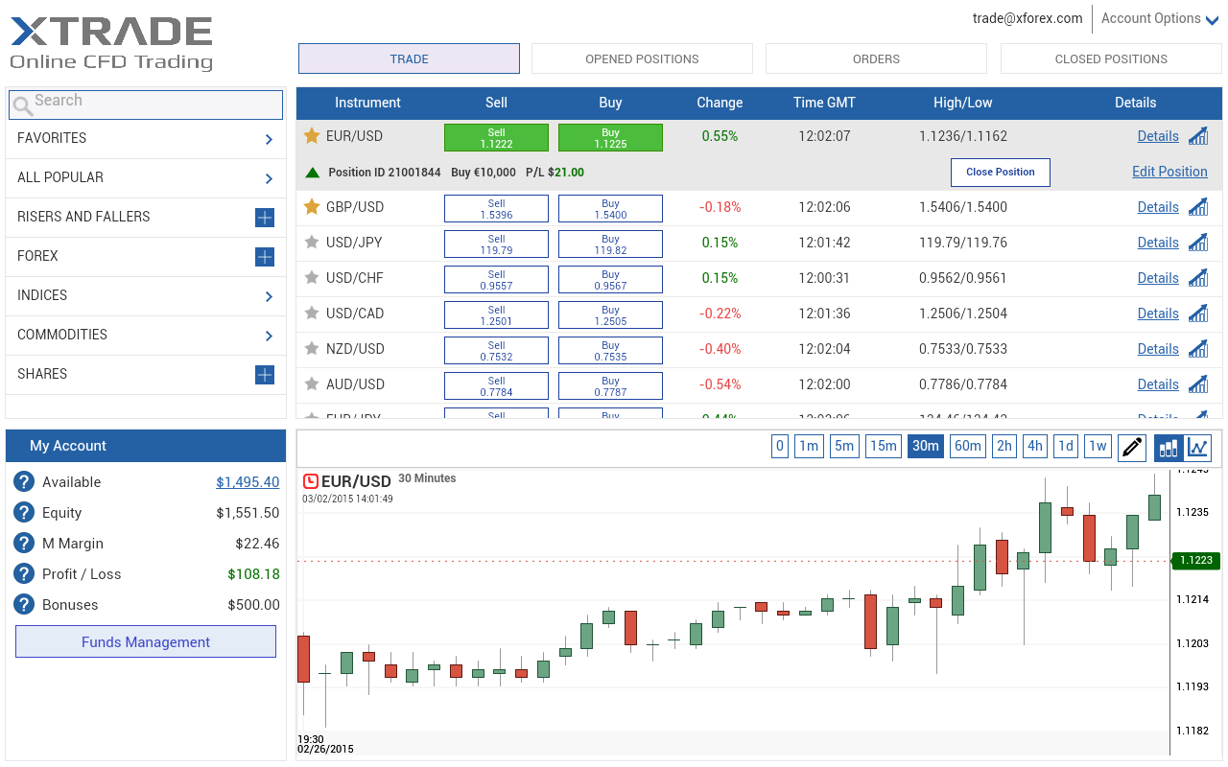
Task: Switch to line chart type icon
Action: coord(1197,447)
